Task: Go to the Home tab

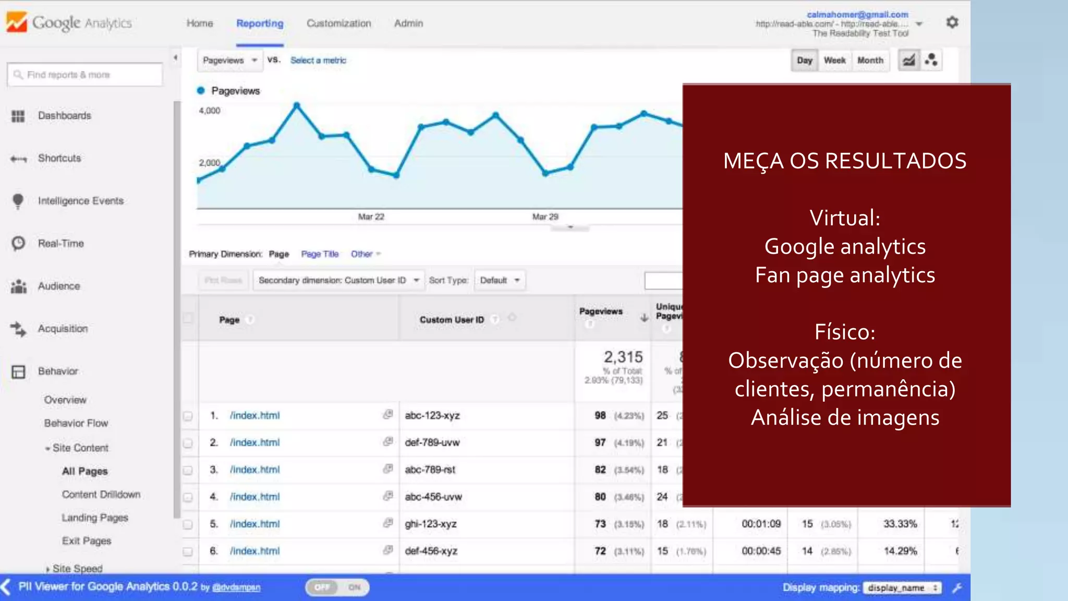Action: (x=200, y=23)
